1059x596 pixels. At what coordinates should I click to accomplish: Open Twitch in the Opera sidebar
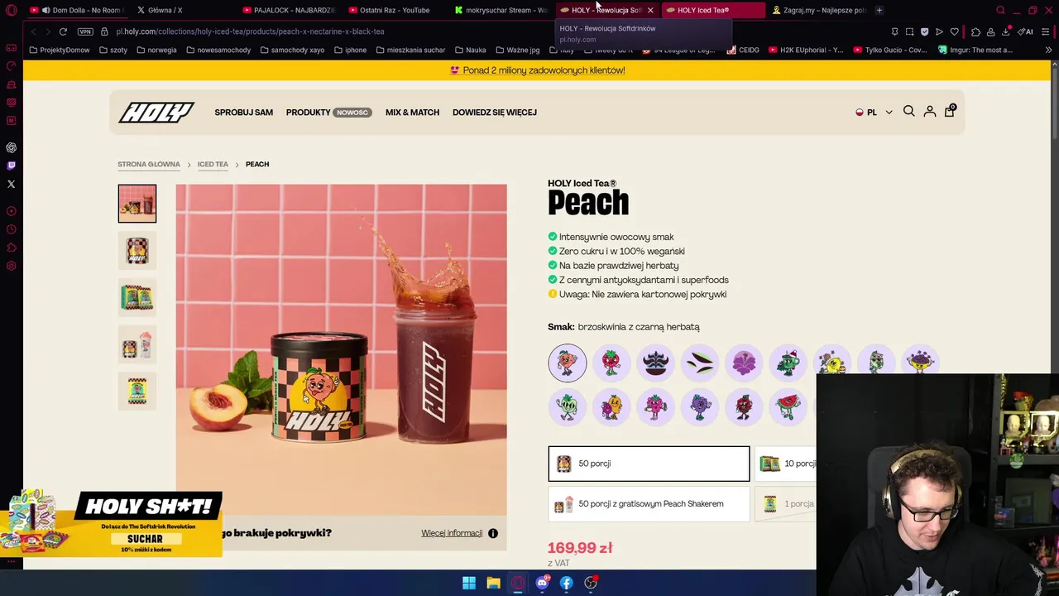click(12, 166)
